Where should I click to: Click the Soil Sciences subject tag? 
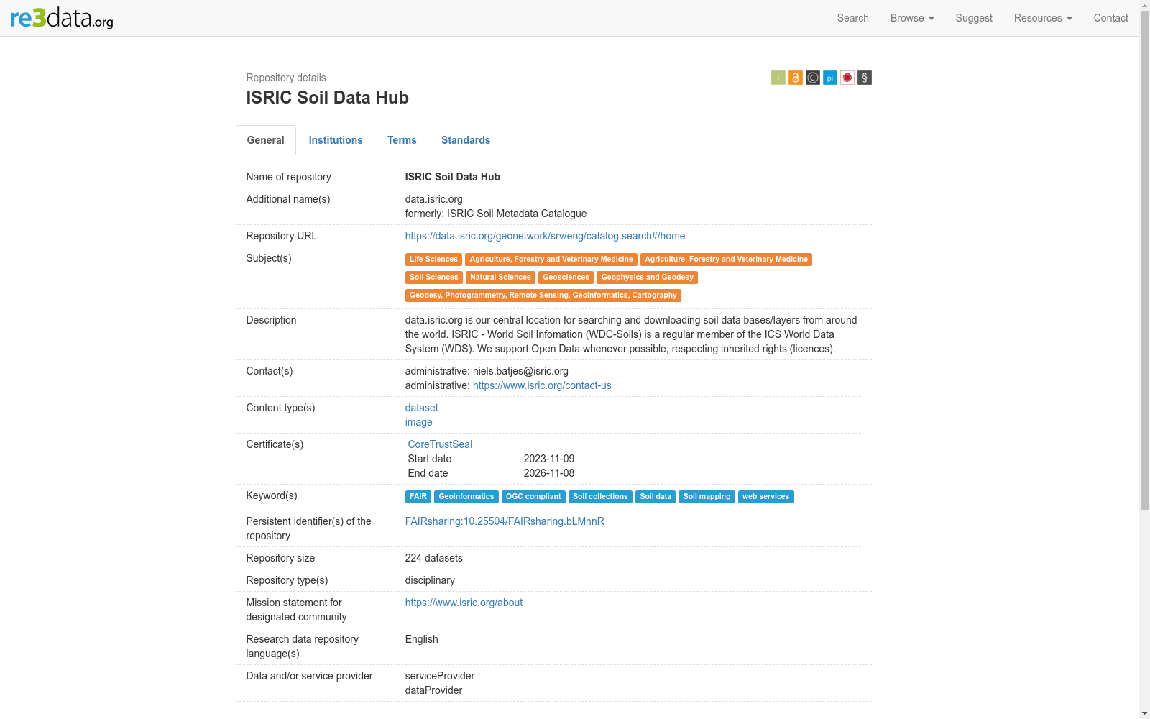[x=434, y=278]
